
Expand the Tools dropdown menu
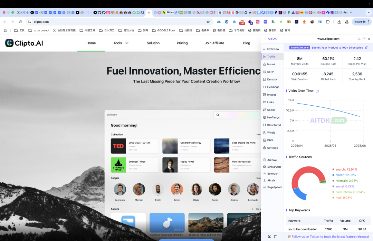pos(121,43)
